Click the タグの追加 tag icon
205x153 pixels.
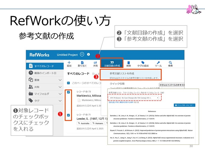click(143, 63)
